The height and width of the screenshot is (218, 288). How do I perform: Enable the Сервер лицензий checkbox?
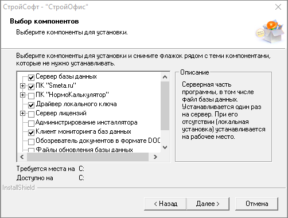tap(31, 114)
